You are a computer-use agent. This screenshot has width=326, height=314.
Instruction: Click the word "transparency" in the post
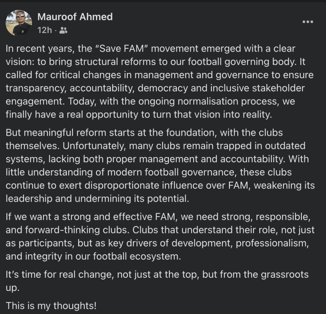click(x=35, y=88)
